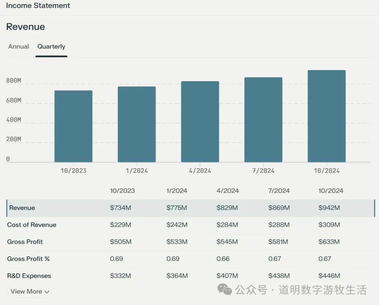Open the Income Statement header link

(x=38, y=6)
